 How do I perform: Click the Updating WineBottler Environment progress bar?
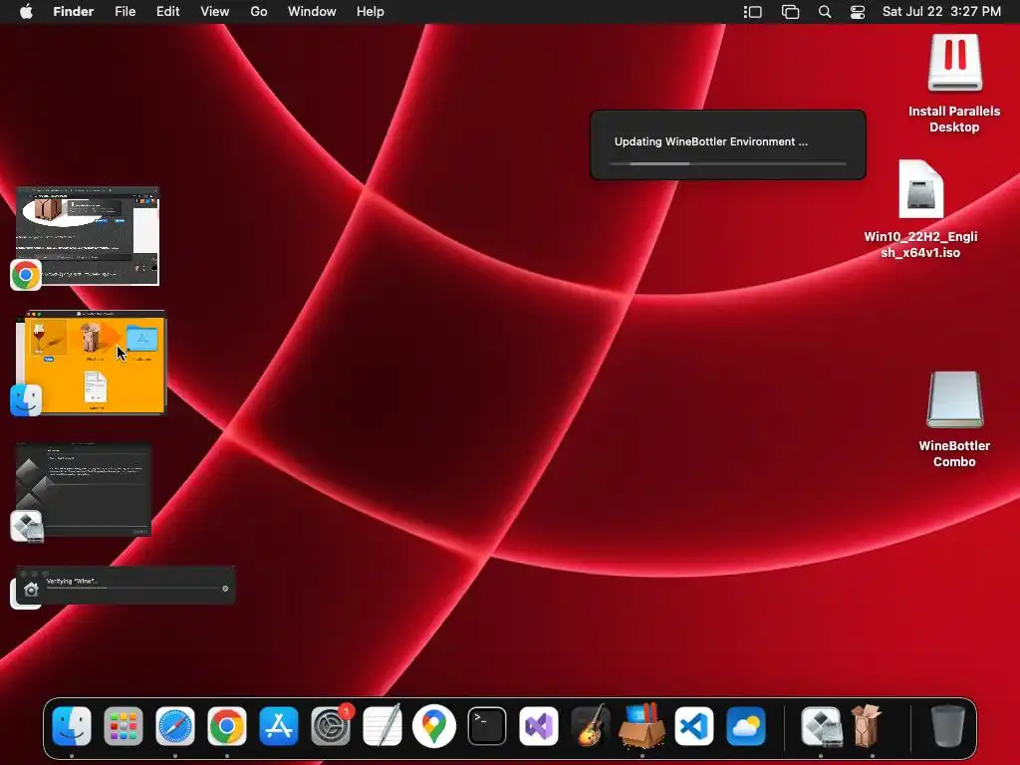tap(727, 163)
